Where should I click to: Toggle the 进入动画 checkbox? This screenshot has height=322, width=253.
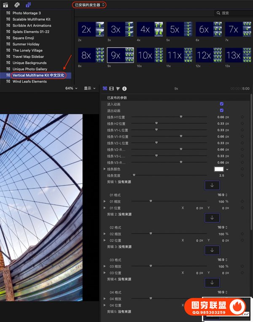point(222,104)
